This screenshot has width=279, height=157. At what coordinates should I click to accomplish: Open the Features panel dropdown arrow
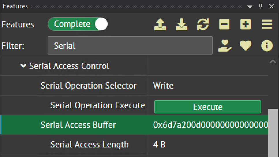250,6
